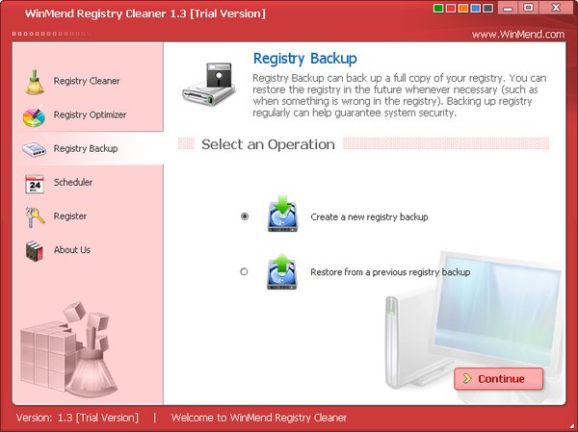This screenshot has width=578, height=432.
Task: Click the green up-arrow restore backup icon
Action: click(281, 271)
